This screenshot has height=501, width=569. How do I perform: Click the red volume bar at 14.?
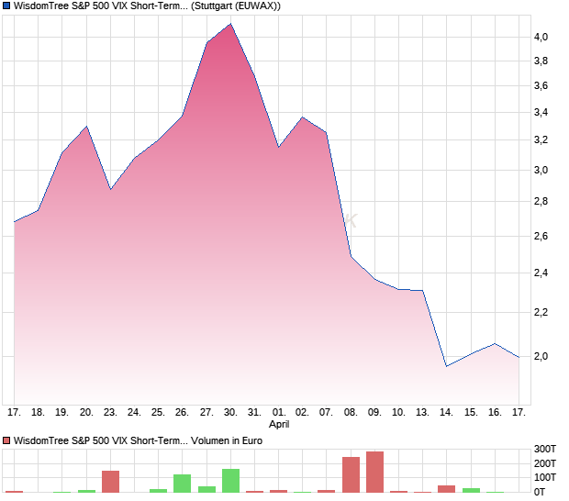[447, 489]
